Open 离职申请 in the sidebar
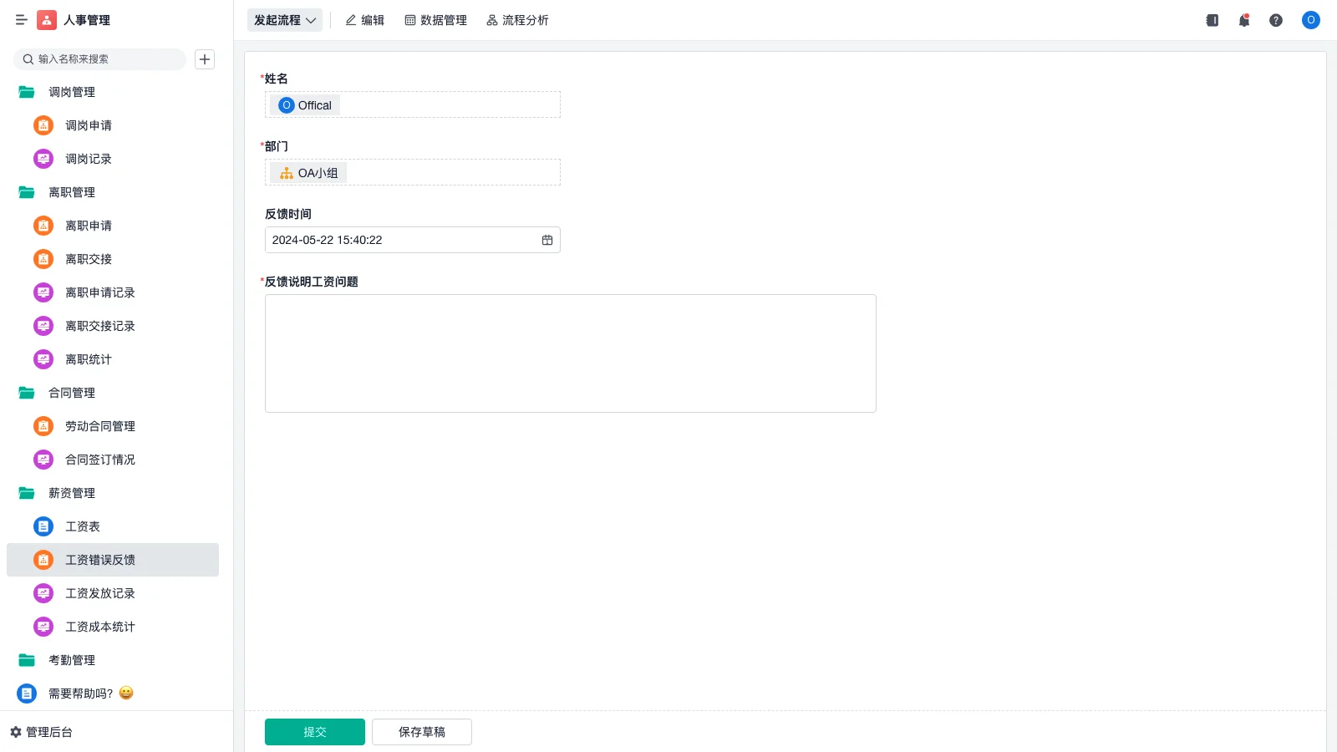 (x=88, y=226)
